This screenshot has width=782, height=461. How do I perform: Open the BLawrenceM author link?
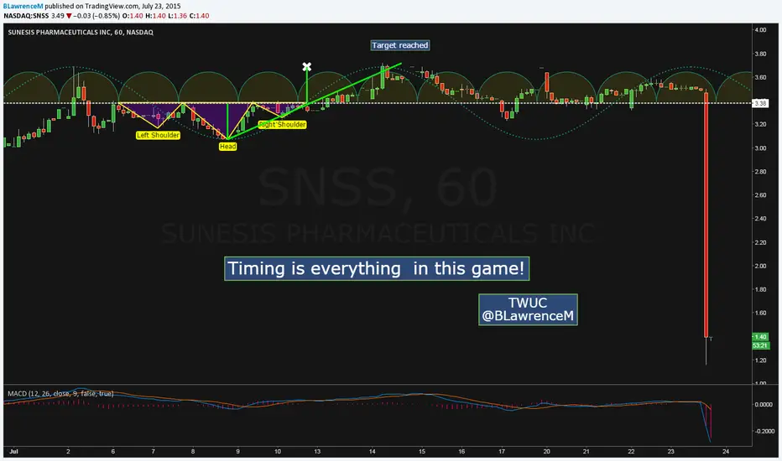coord(23,6)
